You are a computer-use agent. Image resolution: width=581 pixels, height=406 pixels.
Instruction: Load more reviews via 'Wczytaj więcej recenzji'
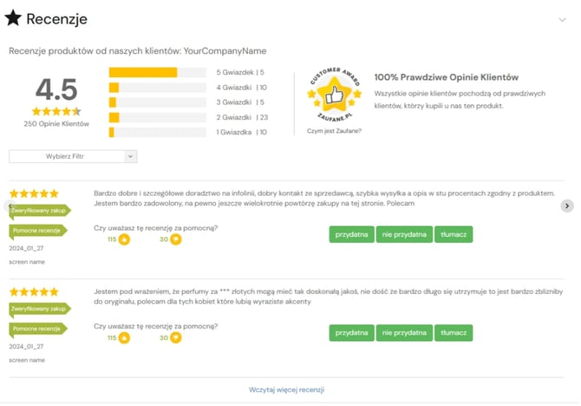[286, 390]
